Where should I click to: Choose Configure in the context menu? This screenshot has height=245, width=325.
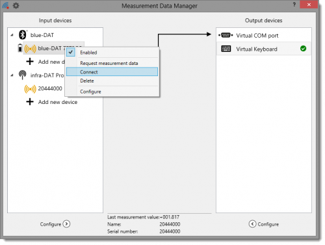(x=112, y=92)
